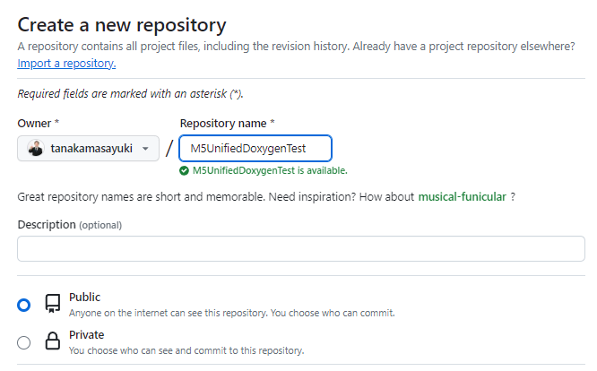Click the 'Public' label text
Image resolution: width=597 pixels, height=371 pixels.
[x=85, y=297]
